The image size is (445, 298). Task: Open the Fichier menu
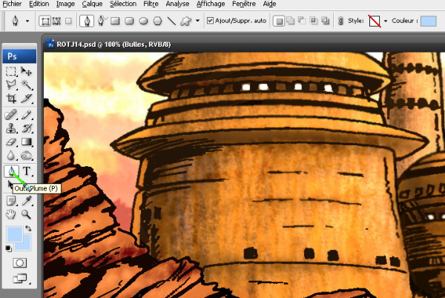coord(12,4)
